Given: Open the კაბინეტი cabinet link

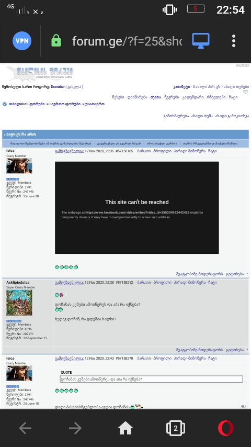Looking at the screenshot, I should tap(181, 87).
